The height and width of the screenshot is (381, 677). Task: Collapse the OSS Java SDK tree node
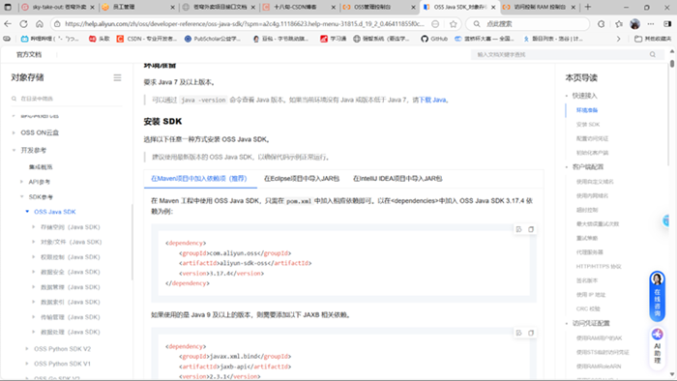27,212
